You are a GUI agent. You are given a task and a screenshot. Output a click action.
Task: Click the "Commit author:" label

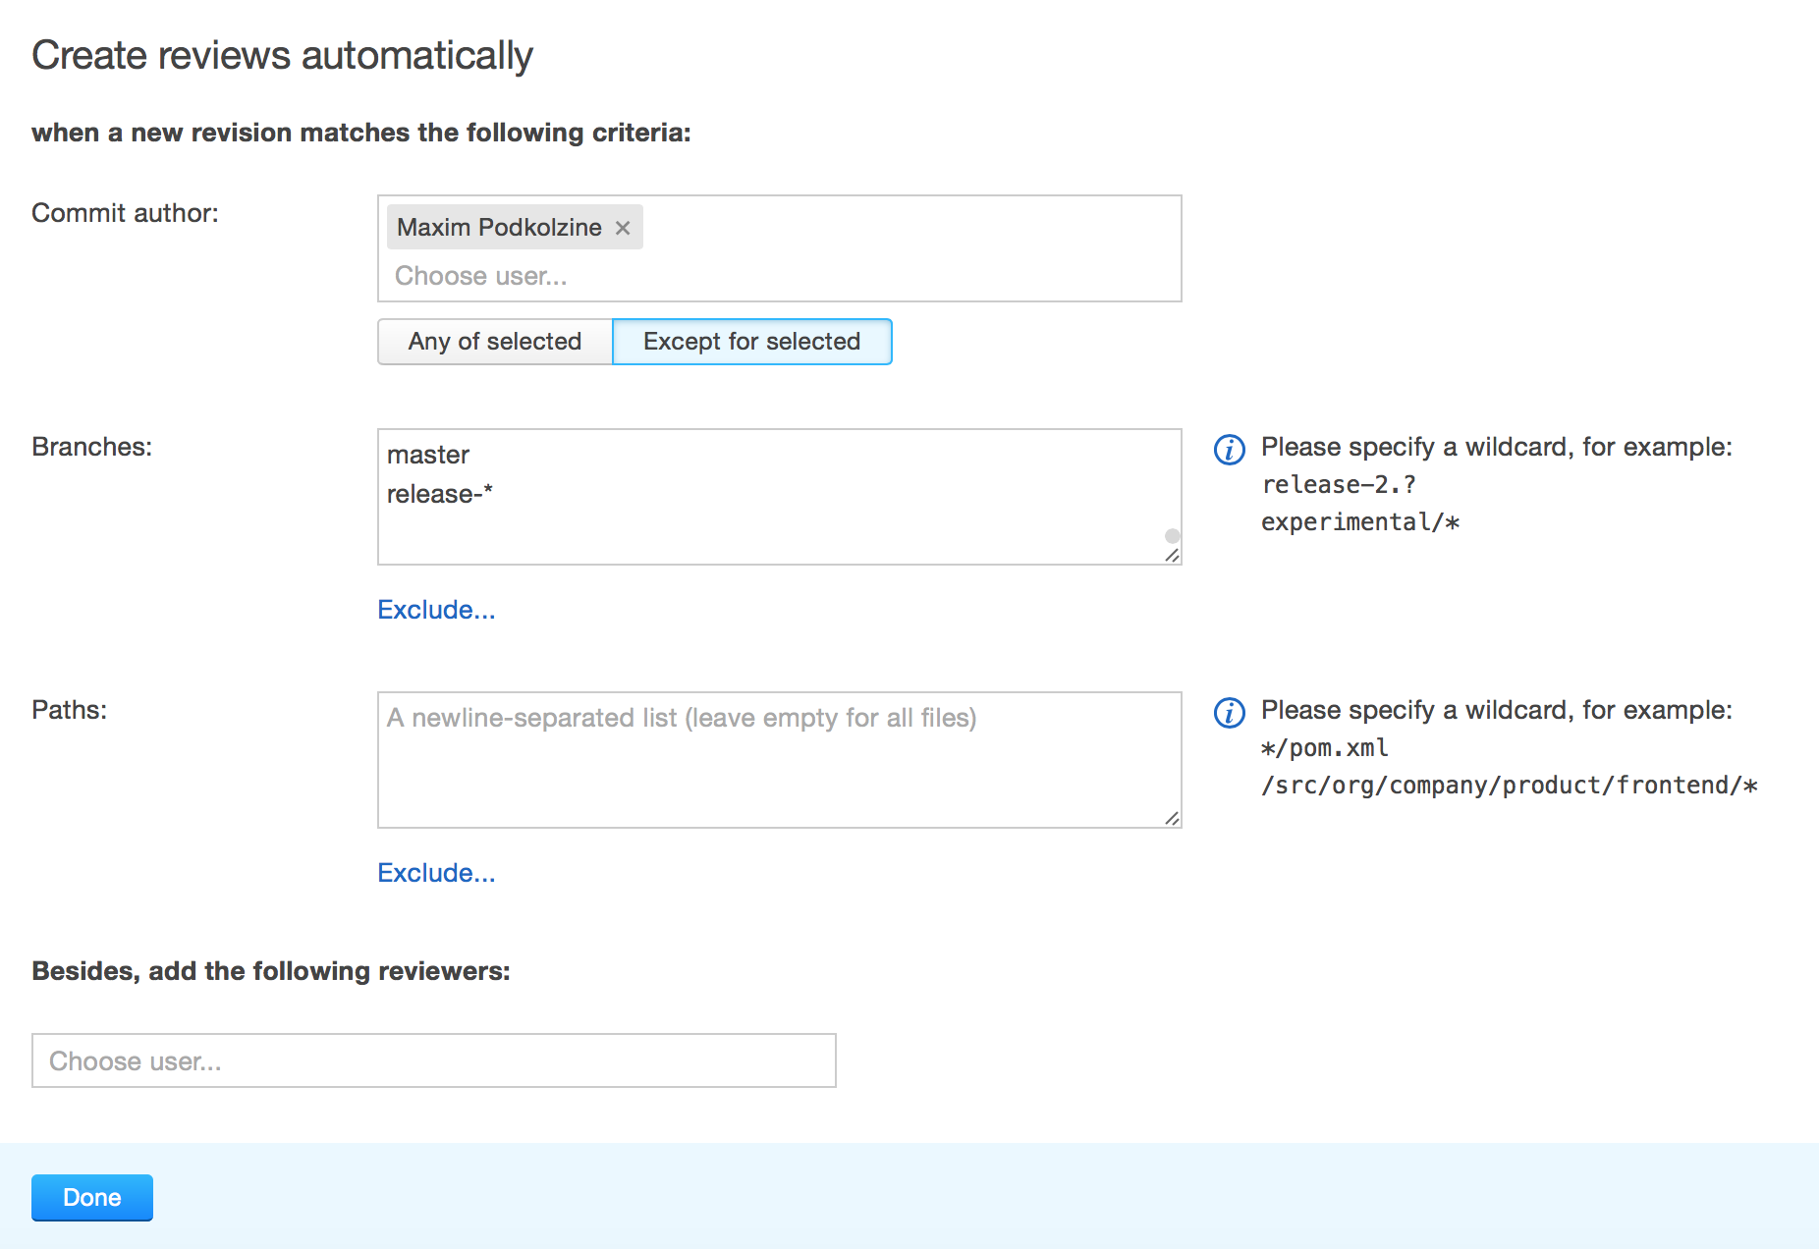coord(125,213)
